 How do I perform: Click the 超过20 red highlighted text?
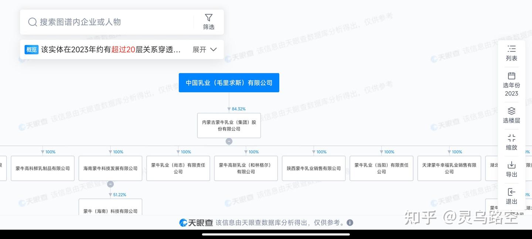123,49
